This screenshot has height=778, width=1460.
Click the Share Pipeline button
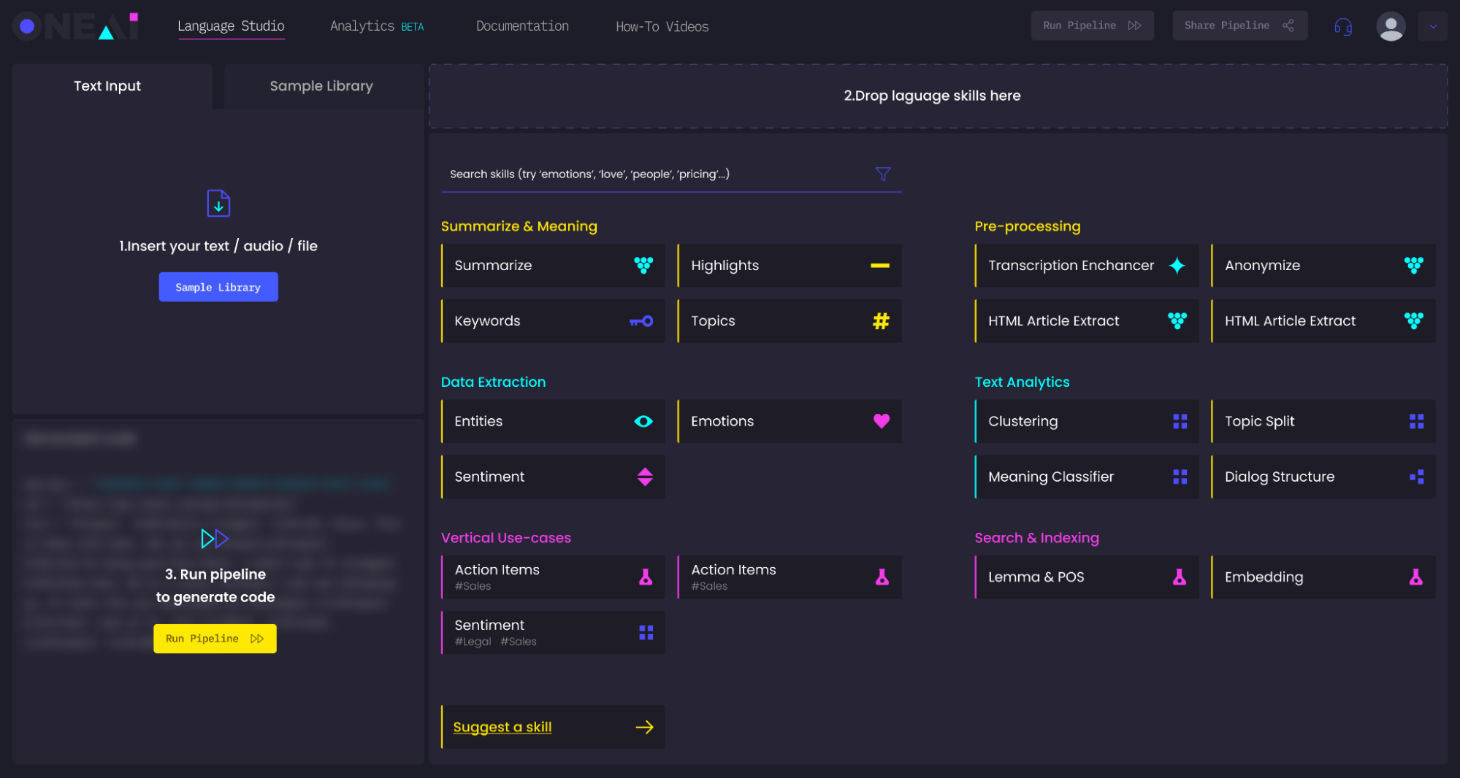(x=1239, y=26)
